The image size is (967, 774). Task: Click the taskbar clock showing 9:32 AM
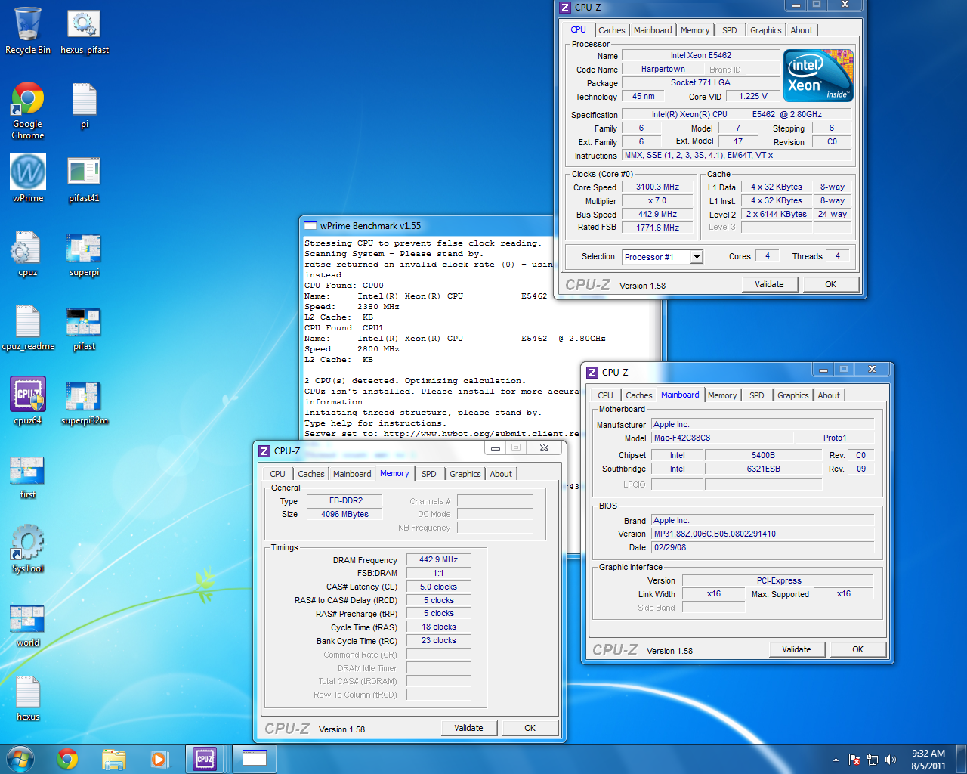[928, 760]
